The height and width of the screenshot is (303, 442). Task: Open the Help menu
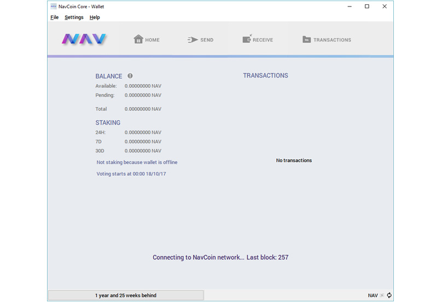click(95, 17)
